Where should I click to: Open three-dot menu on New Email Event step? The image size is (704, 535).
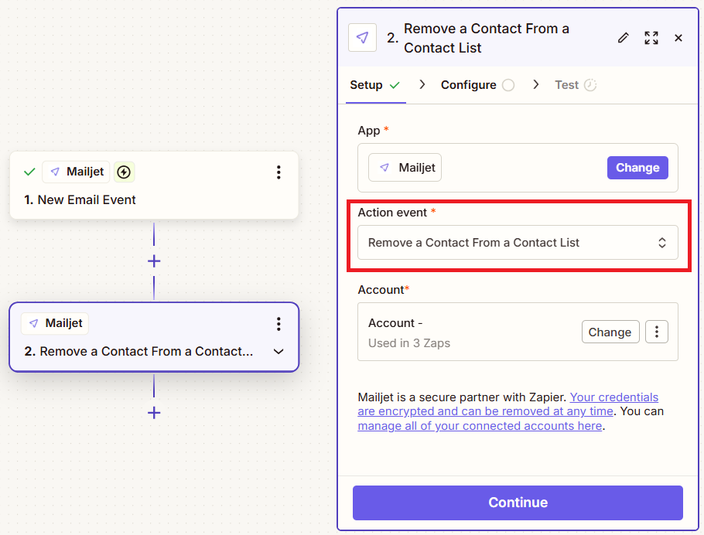click(x=279, y=172)
